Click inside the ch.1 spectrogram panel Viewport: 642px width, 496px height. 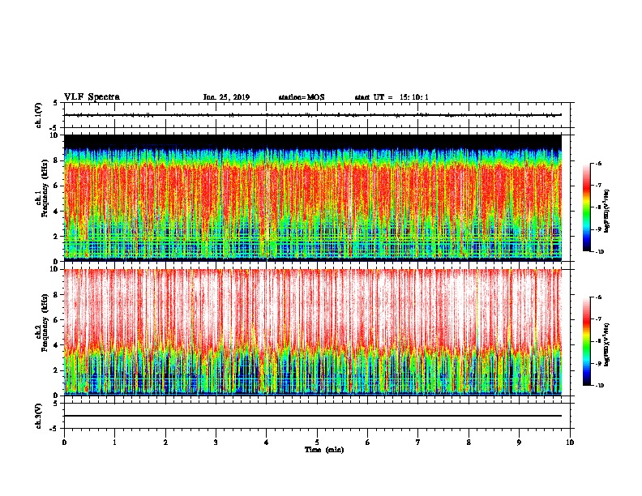pos(313,198)
